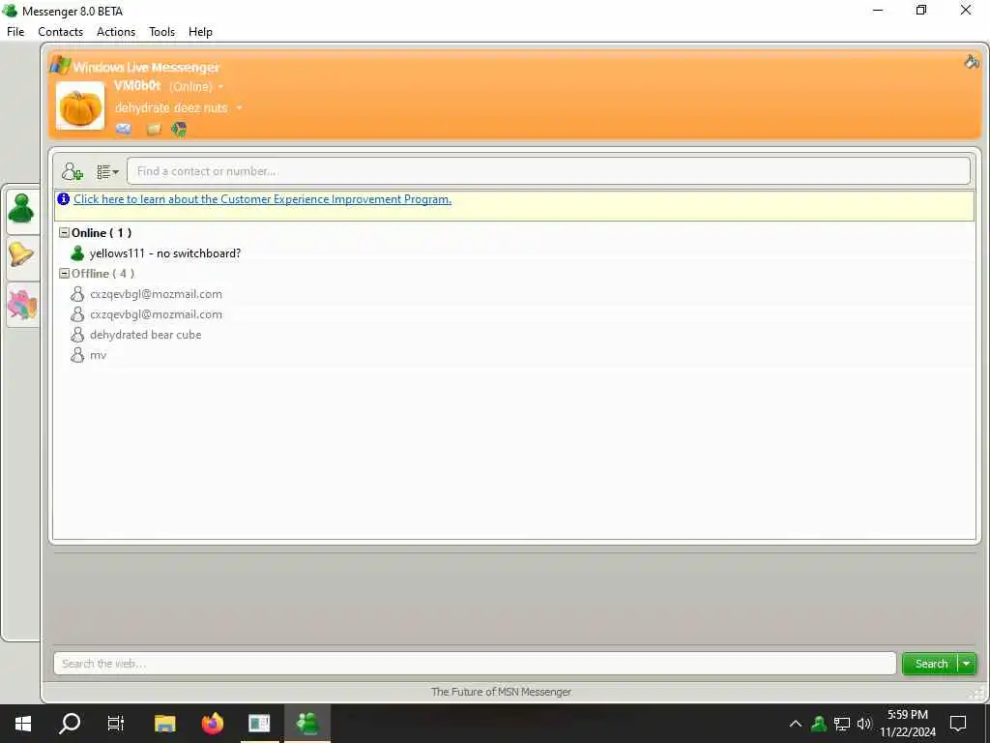
Task: Open Task View on the taskbar
Action: tap(116, 724)
